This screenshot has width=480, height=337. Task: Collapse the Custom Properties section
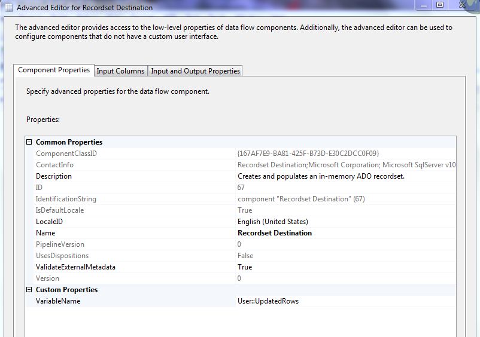click(x=29, y=290)
